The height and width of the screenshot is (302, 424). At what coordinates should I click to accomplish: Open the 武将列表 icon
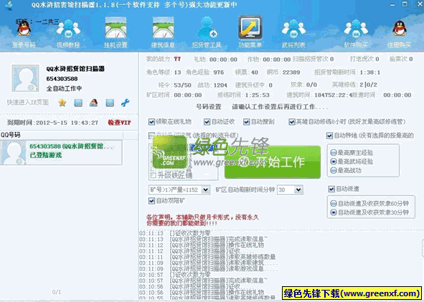293,29
